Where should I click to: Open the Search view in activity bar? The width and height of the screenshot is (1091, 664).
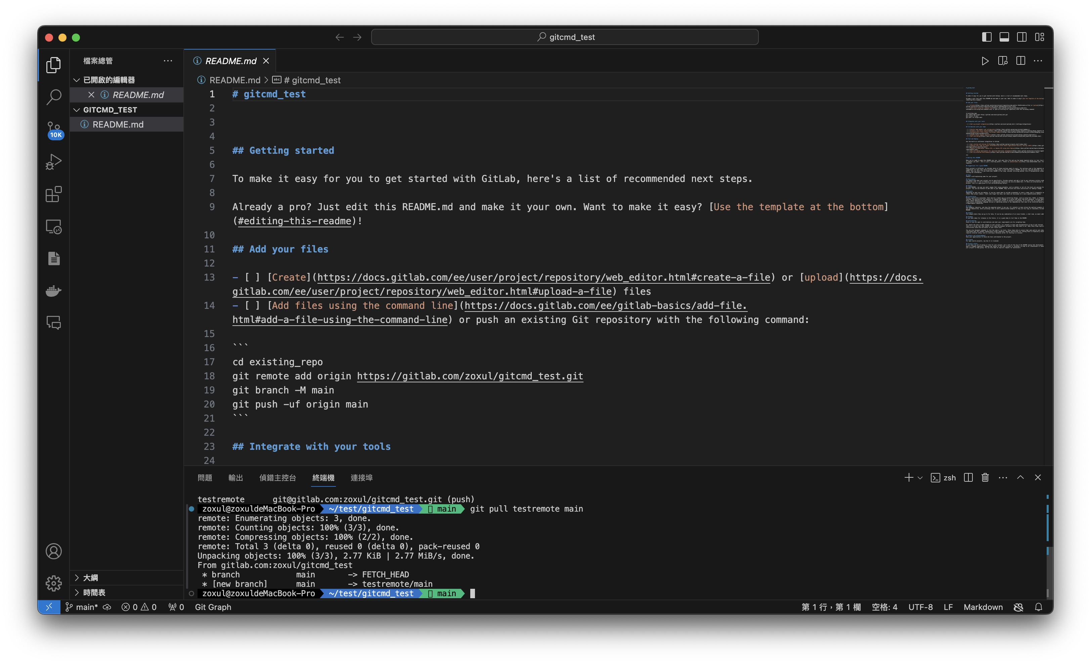pyautogui.click(x=54, y=97)
